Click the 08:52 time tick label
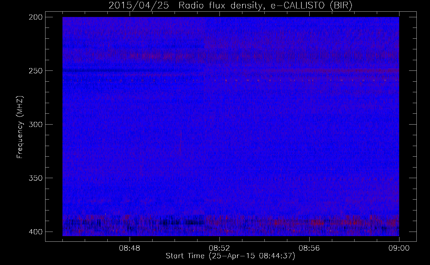Image resolution: width=430 pixels, height=265 pixels. click(x=220, y=248)
